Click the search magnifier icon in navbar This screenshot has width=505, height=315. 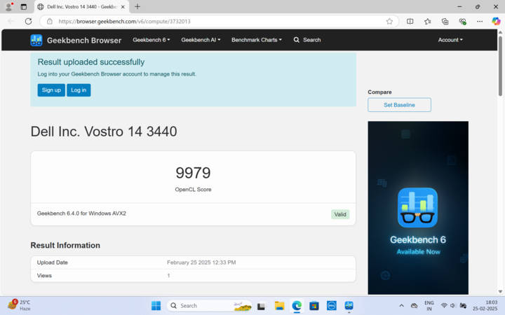coord(296,40)
